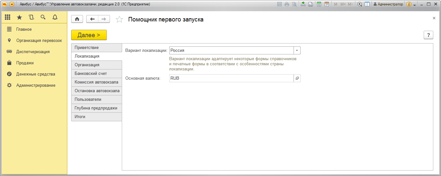This screenshot has height=176, width=441.
Task: Add this page to favorites with outline star
Action: click(x=119, y=20)
